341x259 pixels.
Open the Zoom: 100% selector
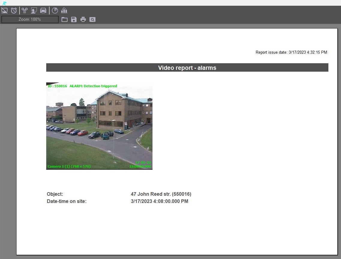(x=30, y=19)
